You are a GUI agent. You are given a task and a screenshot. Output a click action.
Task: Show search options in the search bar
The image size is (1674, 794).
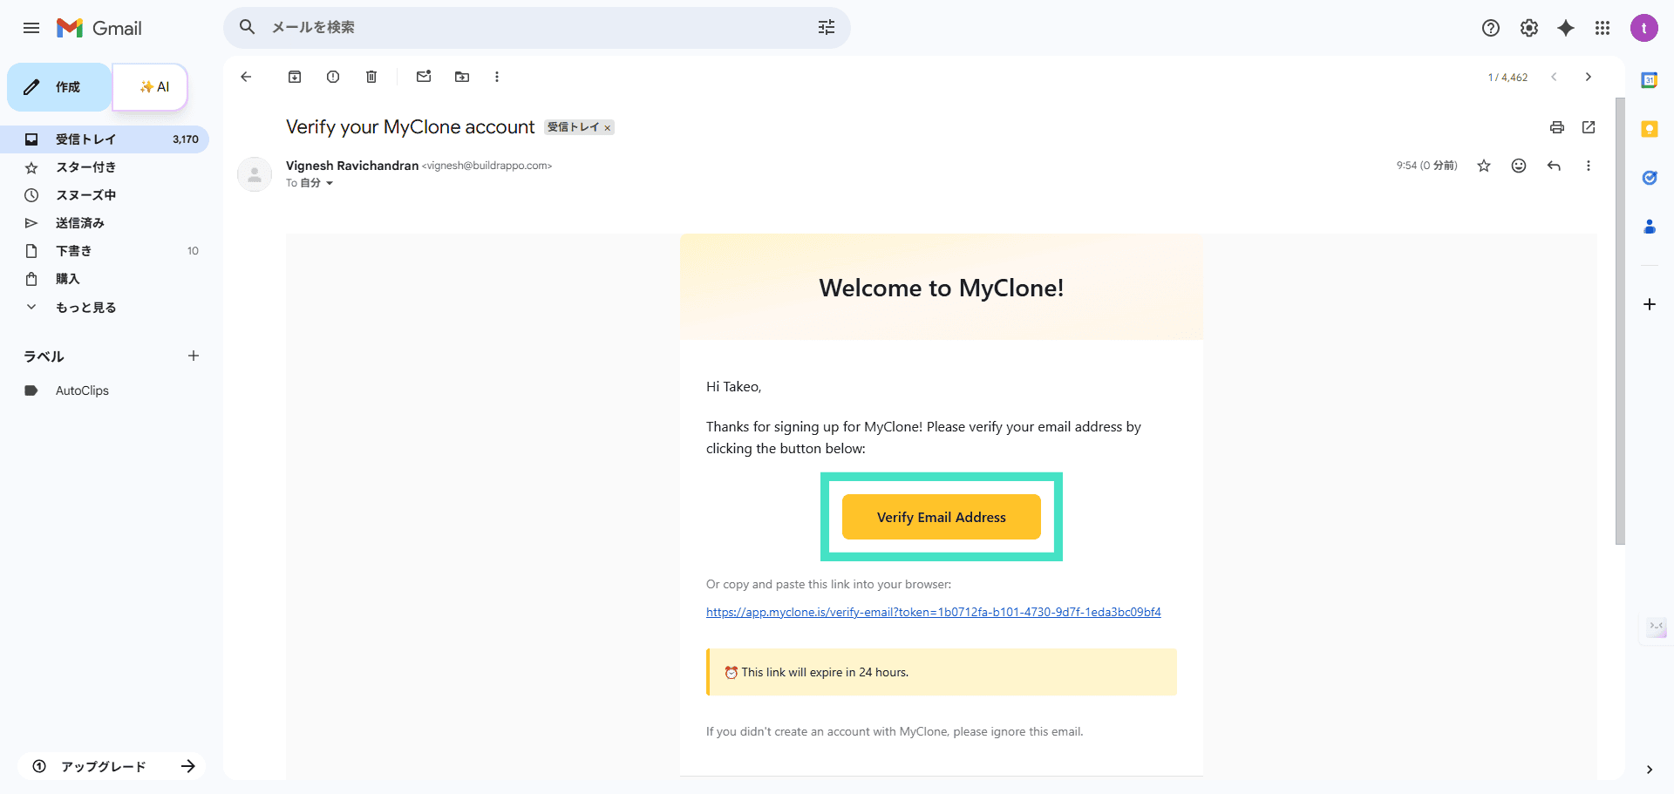point(826,28)
